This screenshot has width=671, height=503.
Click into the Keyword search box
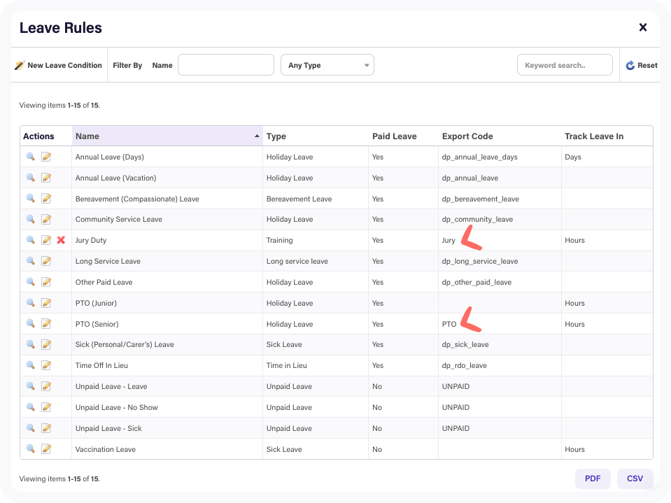click(x=565, y=65)
